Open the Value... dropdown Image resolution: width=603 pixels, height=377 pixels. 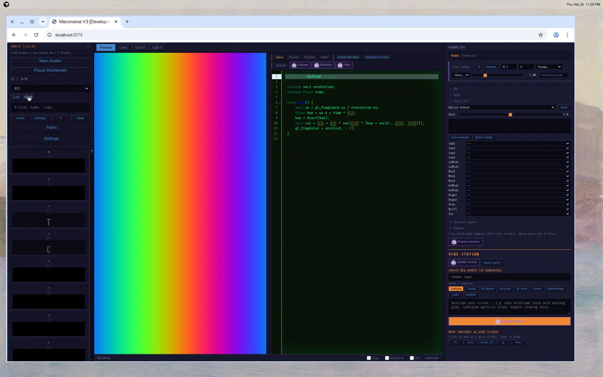point(461,75)
